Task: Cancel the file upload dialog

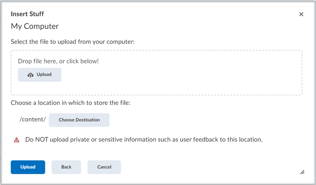Action: 104,167
